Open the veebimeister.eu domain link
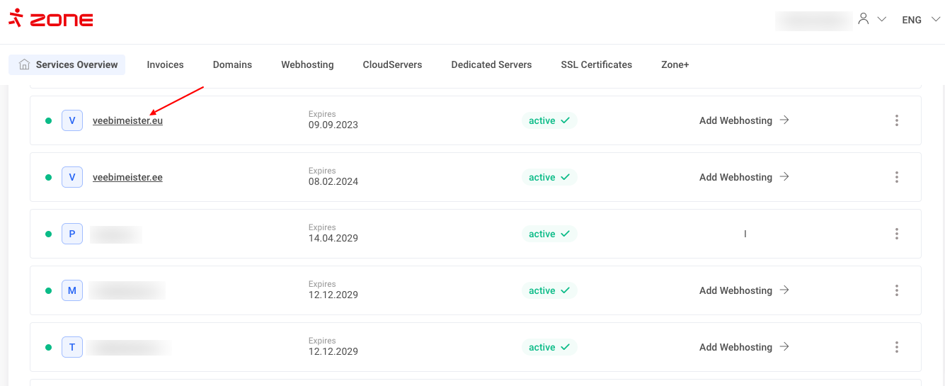The width and height of the screenshot is (945, 386). 127,120
